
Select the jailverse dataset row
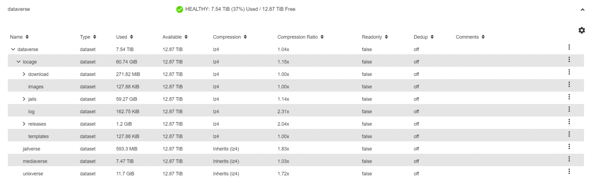[x=296, y=149]
